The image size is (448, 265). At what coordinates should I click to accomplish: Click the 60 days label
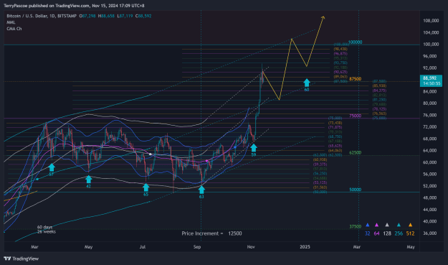coord(44,227)
